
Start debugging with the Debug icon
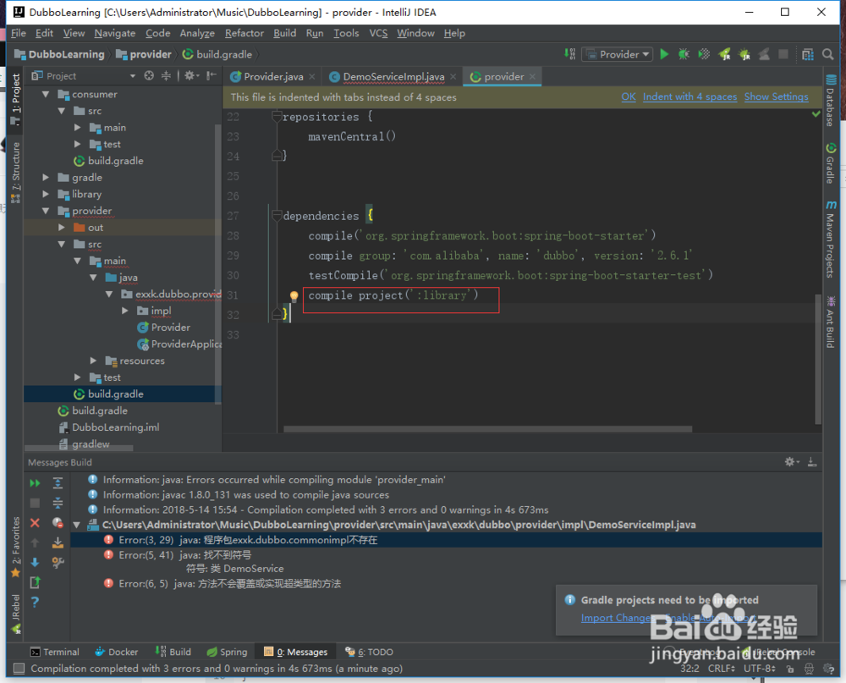[683, 53]
